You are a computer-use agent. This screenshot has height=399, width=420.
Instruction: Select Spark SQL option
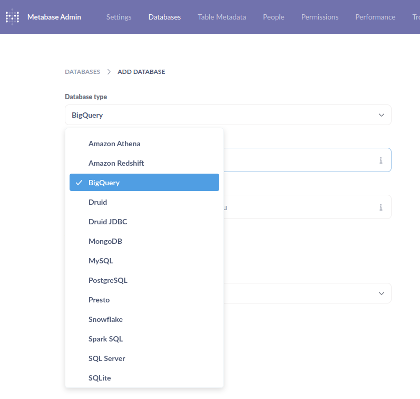click(144, 339)
